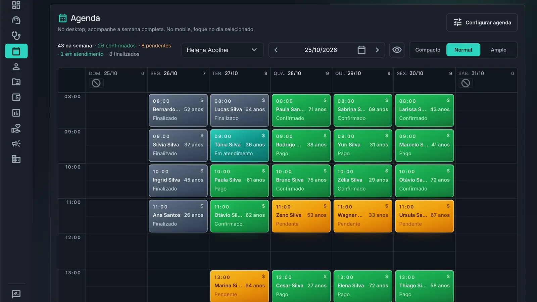Open Zélia Silva 10:00 appointment

(363, 181)
